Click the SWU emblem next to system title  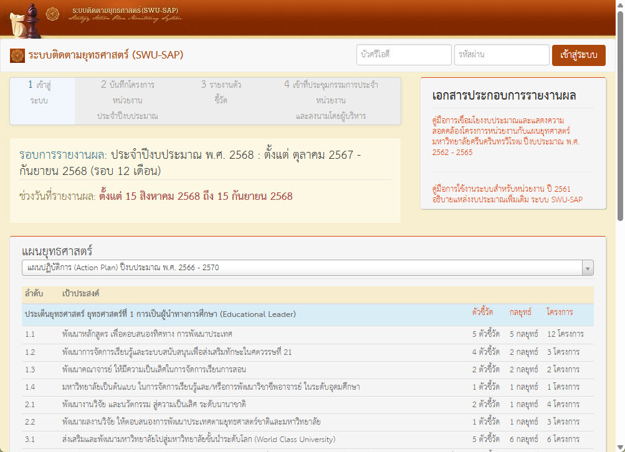(17, 55)
